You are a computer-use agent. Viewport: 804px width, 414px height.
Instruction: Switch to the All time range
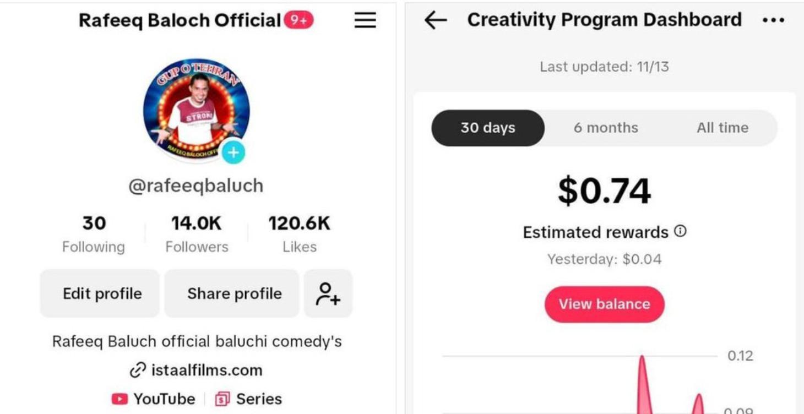[722, 128]
